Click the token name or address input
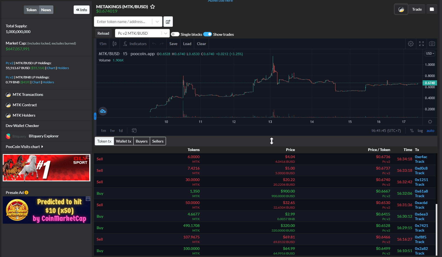Image resolution: width=442 pixels, height=257 pixels. [123, 22]
